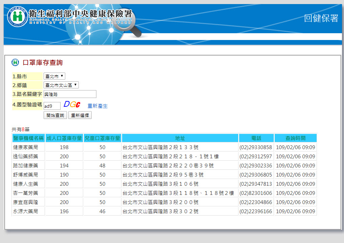Click address 興隆路2段133號

160,147
